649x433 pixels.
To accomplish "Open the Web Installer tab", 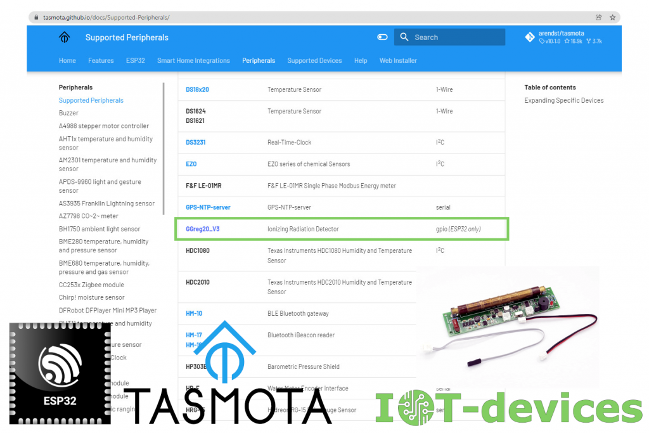I will (x=398, y=60).
